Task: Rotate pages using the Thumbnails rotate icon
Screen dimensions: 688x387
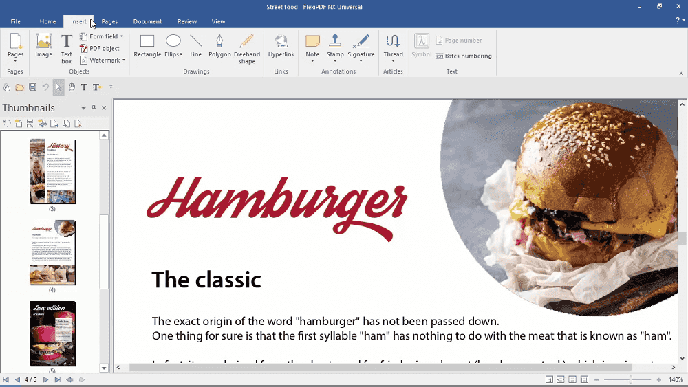Action: (x=7, y=124)
